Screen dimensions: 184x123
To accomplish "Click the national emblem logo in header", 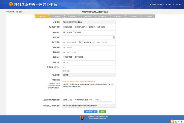I will click(x=11, y=4).
